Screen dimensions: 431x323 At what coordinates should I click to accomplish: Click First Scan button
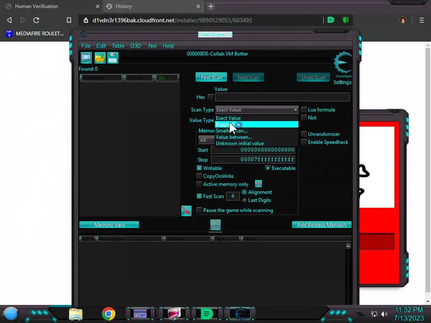(211, 77)
